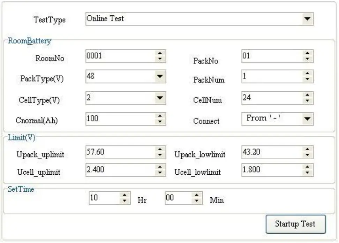339x243 pixels.
Task: Raise Ucell_uplimit with up arrow
Action: point(160,167)
